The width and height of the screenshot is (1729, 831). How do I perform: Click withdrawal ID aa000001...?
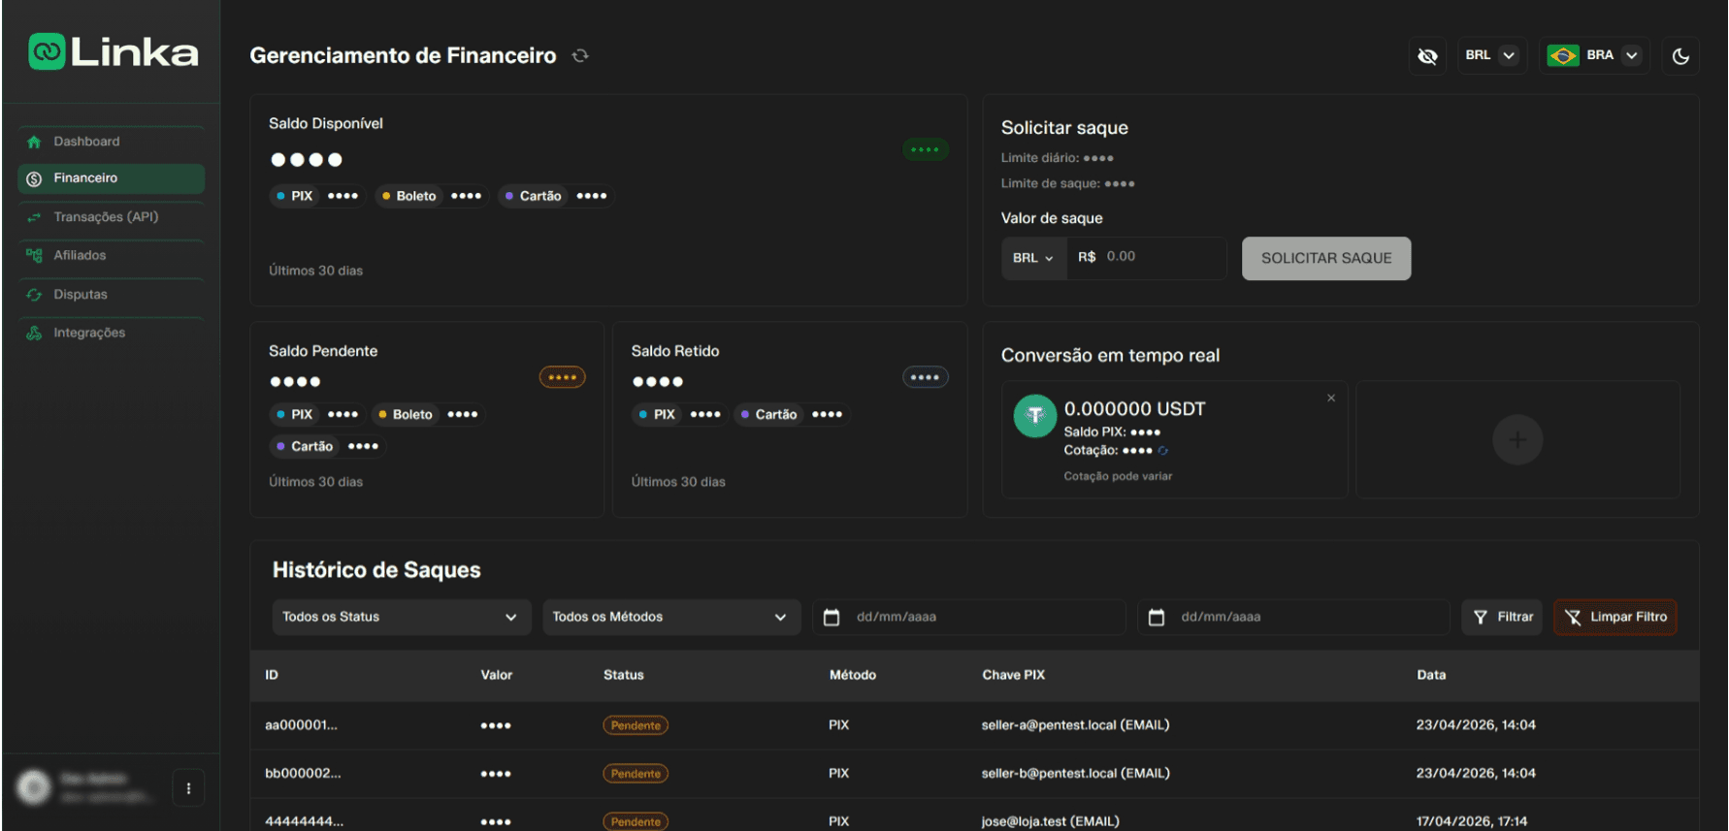click(301, 725)
